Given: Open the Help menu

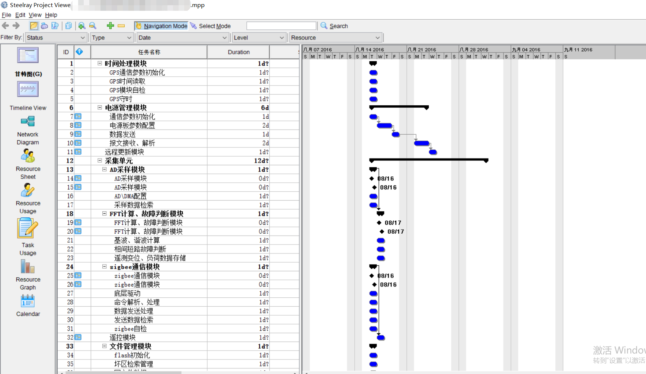Looking at the screenshot, I should click(51, 15).
